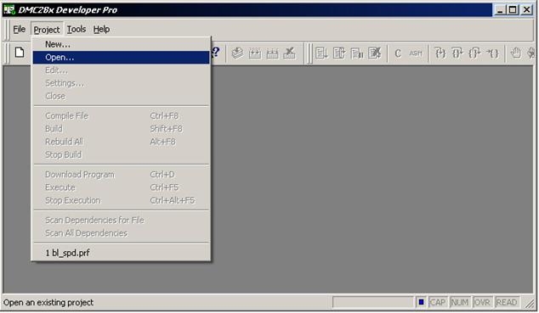Open the Tools menu
The width and height of the screenshot is (539, 313).
[77, 30]
